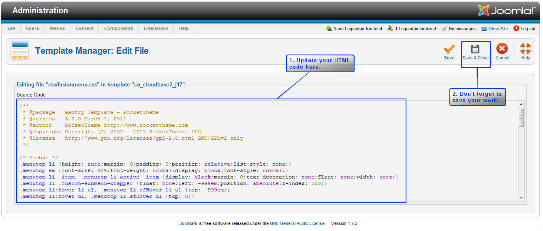Click the @version 3.2.0 code line
The height and width of the screenshot is (231, 543).
tap(75, 119)
